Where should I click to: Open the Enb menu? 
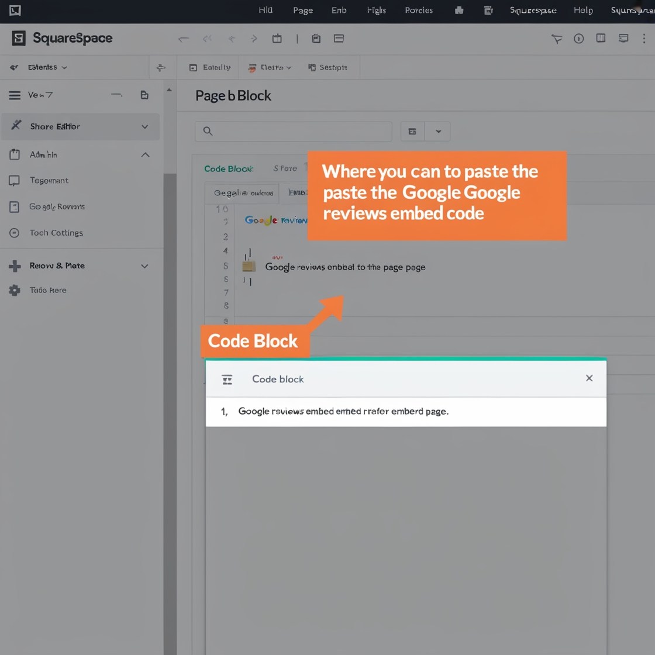coord(339,10)
